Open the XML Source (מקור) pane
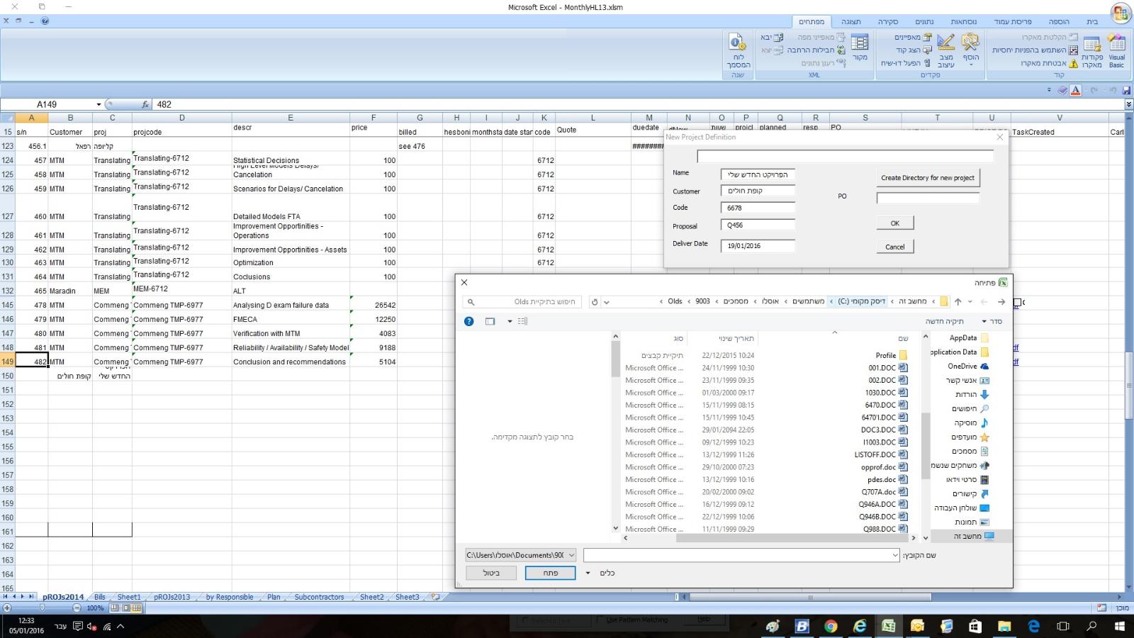Viewport: 1134px width, 638px height. click(860, 47)
